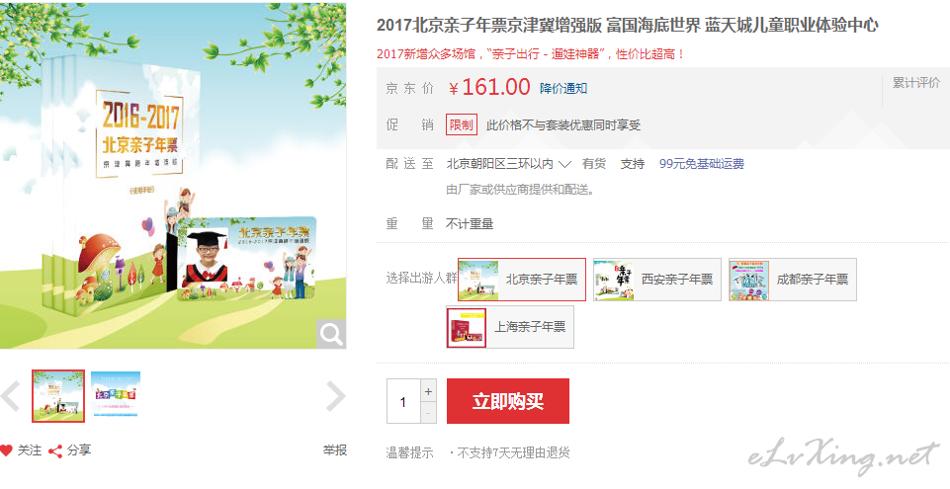Open the 99元免基础运费 shipping link

(x=702, y=164)
